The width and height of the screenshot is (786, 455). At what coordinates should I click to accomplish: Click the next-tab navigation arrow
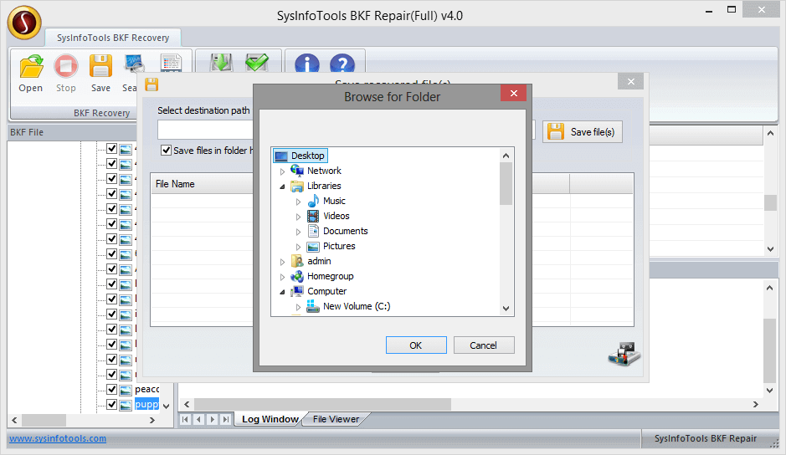pos(213,419)
